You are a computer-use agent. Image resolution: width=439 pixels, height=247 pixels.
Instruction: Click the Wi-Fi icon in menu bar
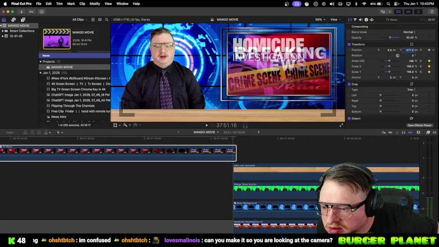tap(364, 4)
